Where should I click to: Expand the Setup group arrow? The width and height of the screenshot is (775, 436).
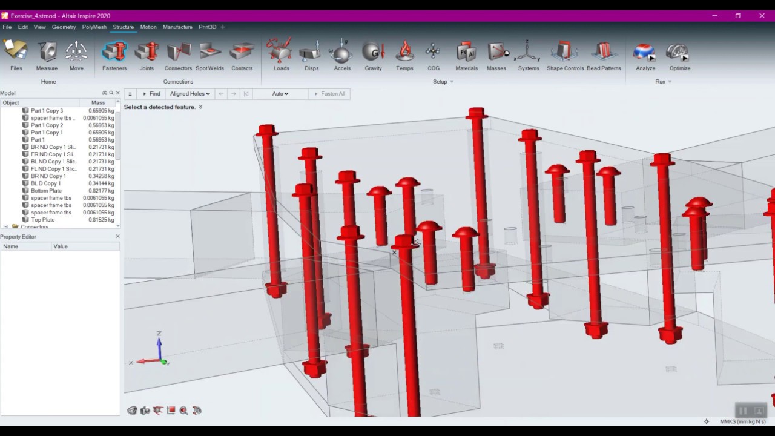[452, 82]
